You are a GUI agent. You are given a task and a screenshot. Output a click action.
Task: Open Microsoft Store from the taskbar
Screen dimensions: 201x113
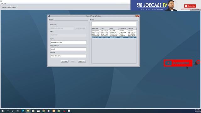click(33, 111)
